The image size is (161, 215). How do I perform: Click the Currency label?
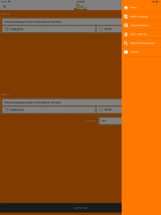tap(91, 121)
